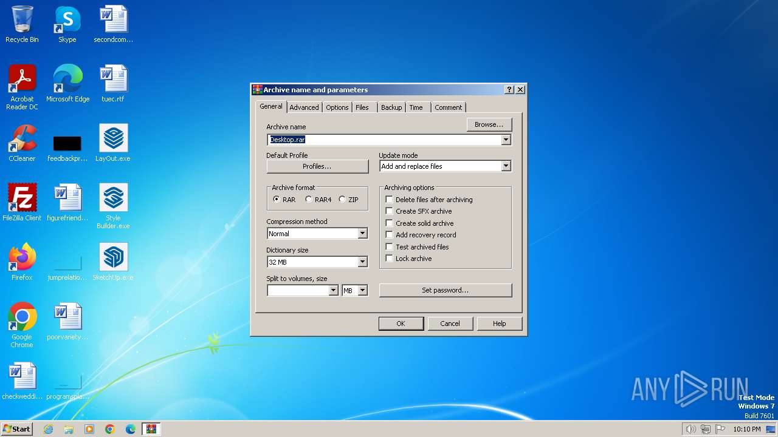Click the dialog's Help button
Image resolution: width=778 pixels, height=437 pixels.
(x=500, y=324)
